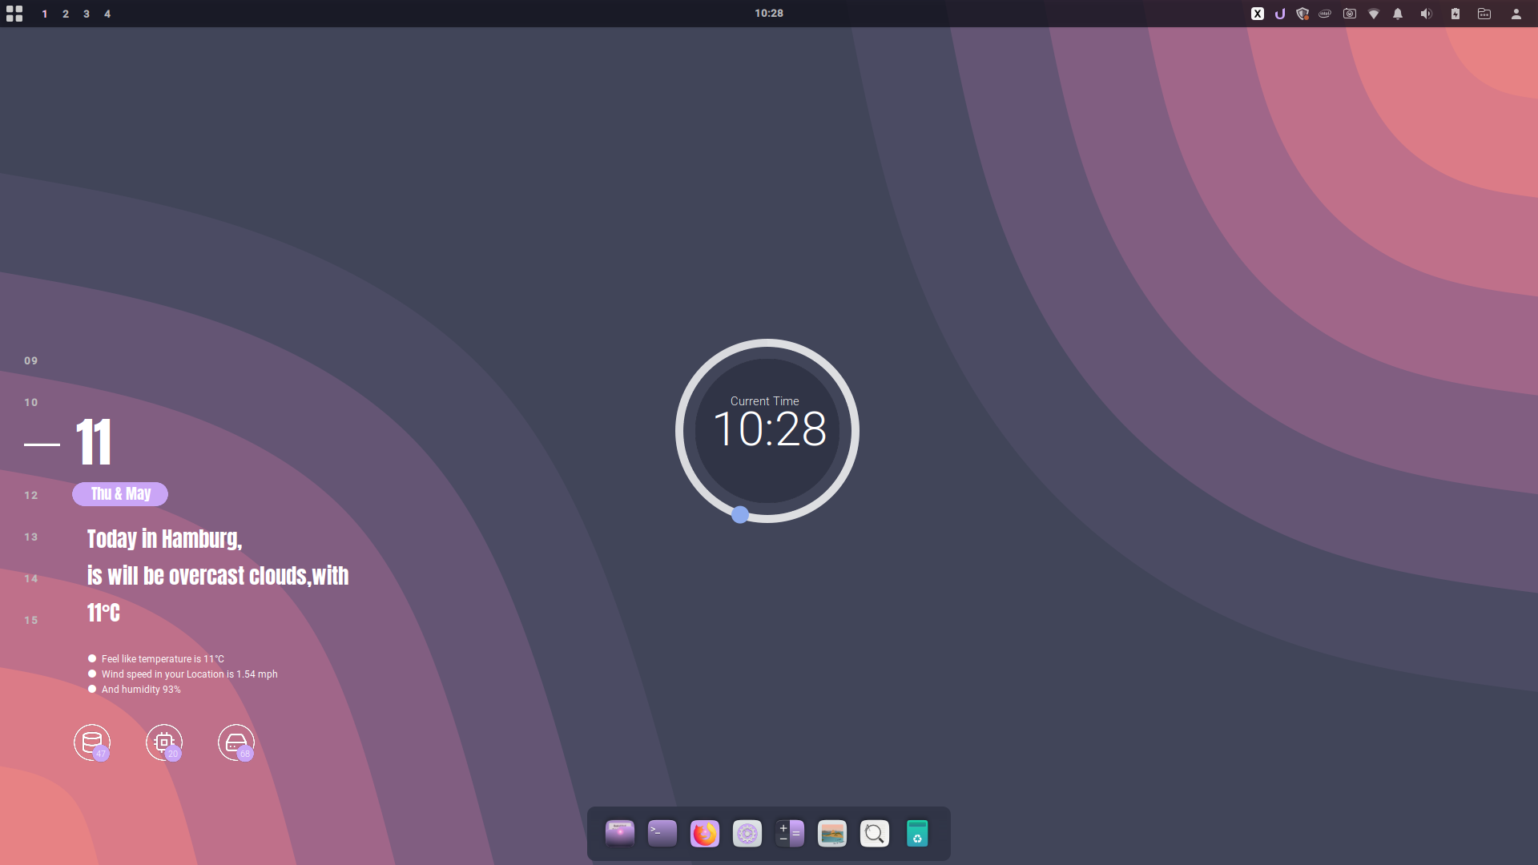The width and height of the screenshot is (1538, 865).
Task: Click 'is will be overcast clouds,with' text
Action: [218, 576]
